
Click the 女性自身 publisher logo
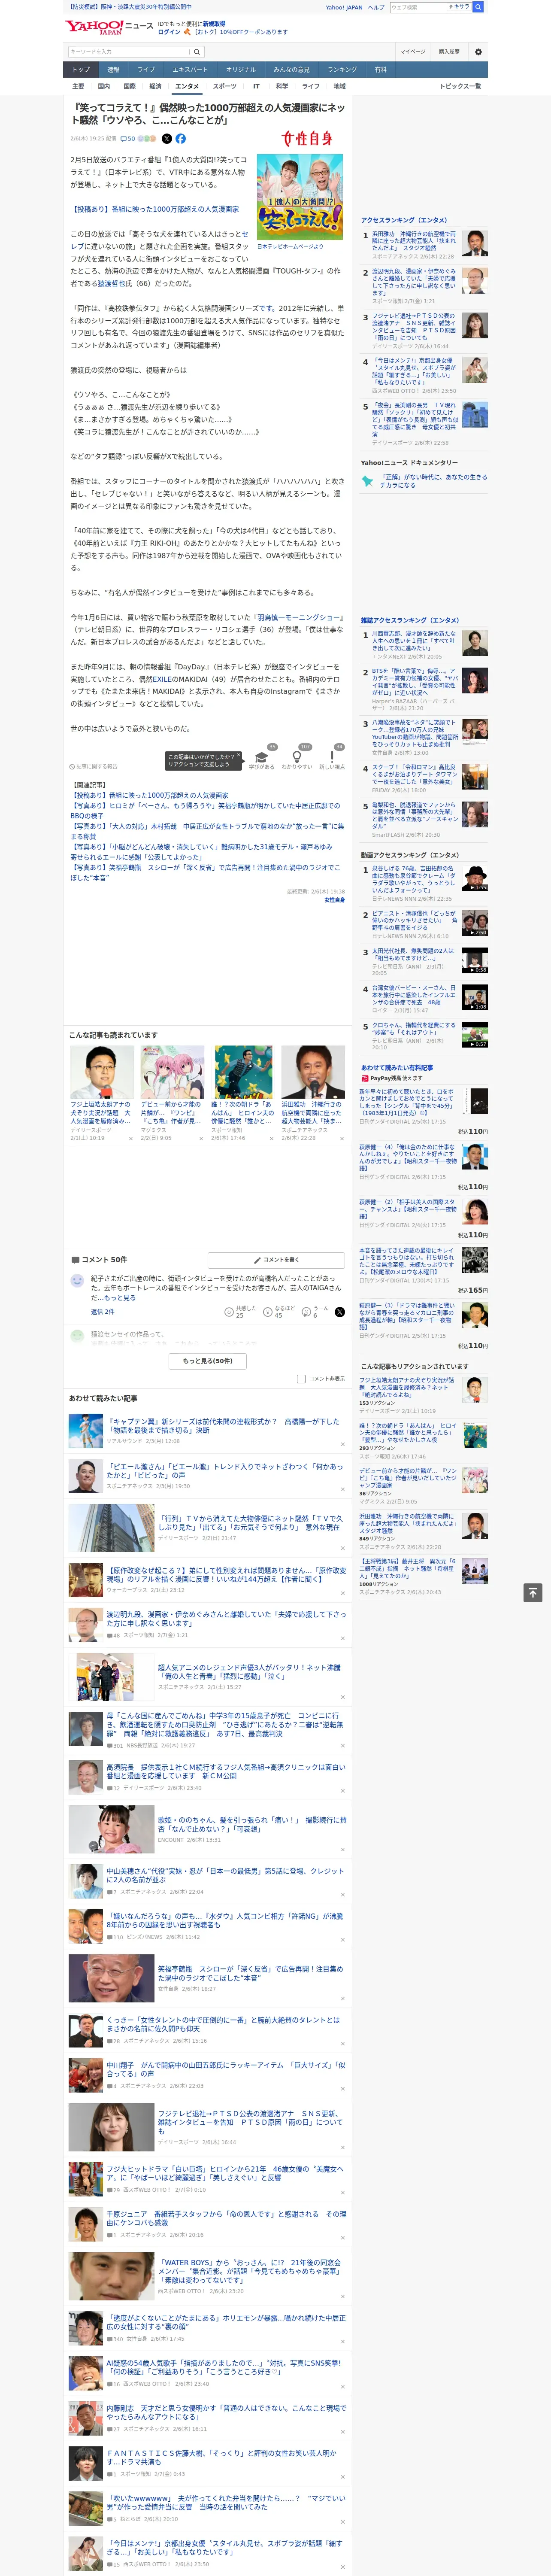click(306, 139)
